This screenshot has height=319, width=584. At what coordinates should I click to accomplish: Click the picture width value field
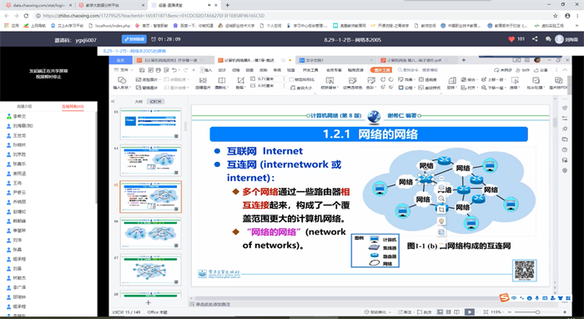[x=270, y=86]
